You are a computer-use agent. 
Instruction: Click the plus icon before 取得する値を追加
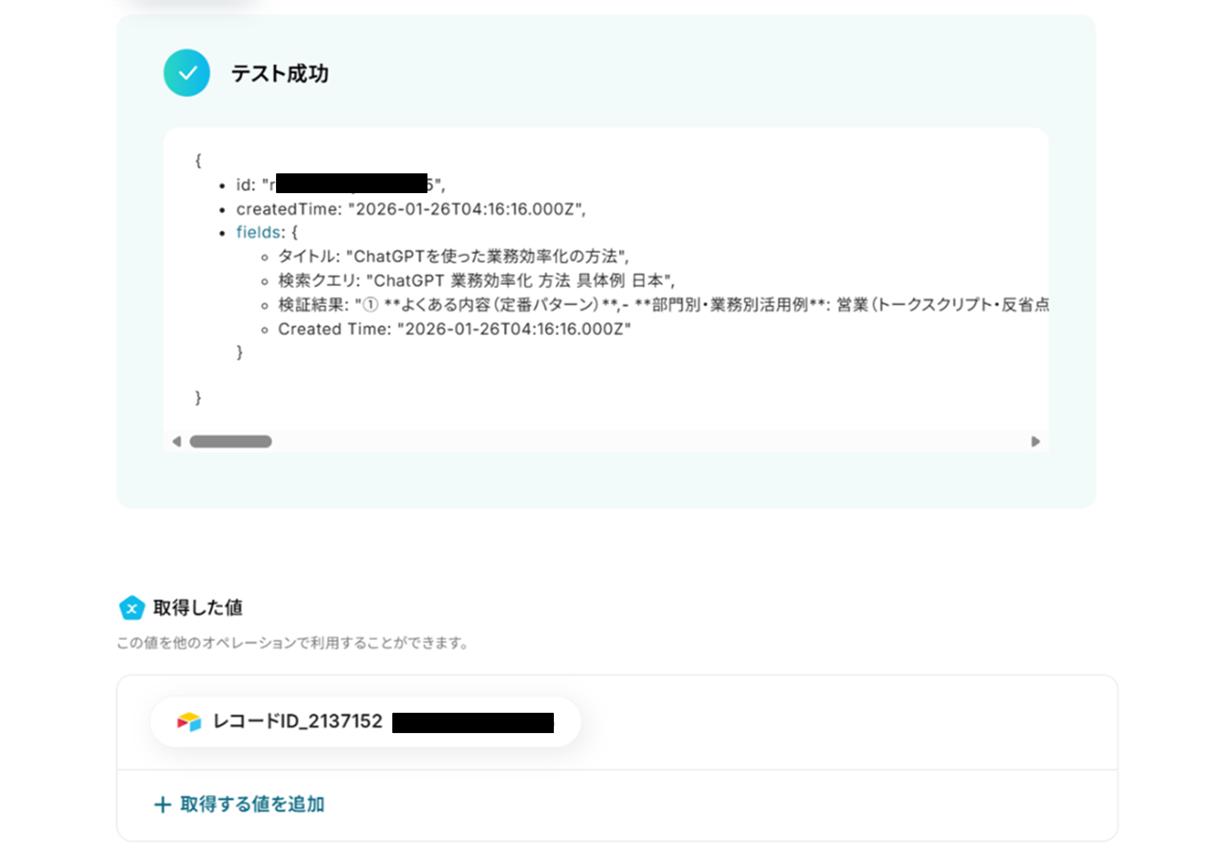pos(162,805)
